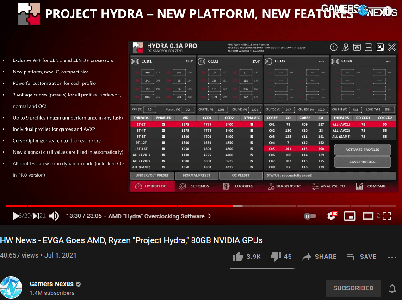Open the notification bell options

point(392,288)
